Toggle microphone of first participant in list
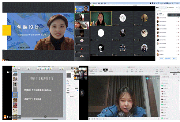Image resolution: width=180 pixels, height=122 pixels. coord(177,18)
